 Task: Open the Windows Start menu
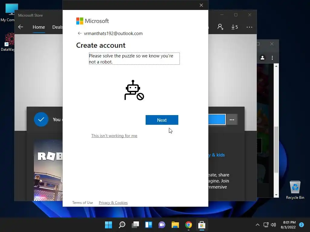[x=108, y=225]
